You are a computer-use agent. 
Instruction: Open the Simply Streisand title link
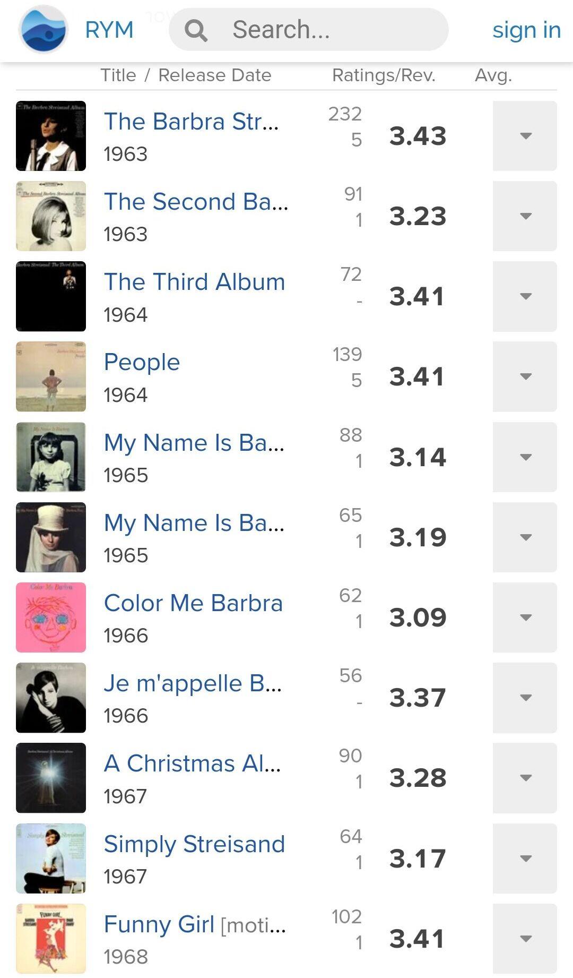point(194,844)
